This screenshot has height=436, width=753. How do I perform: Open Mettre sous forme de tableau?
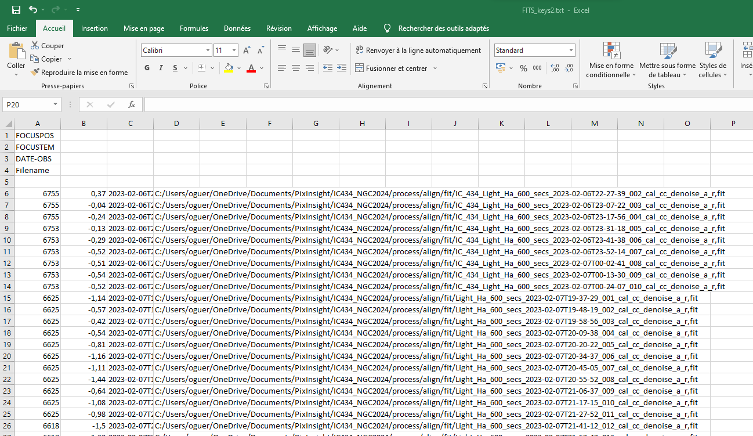(667, 60)
